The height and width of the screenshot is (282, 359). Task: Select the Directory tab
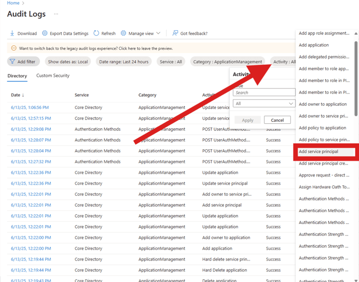17,76
